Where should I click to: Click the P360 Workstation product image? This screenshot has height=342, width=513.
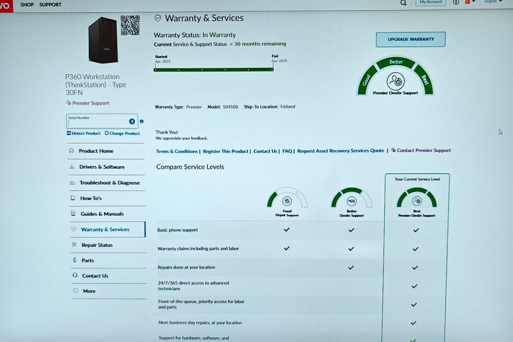point(103,40)
